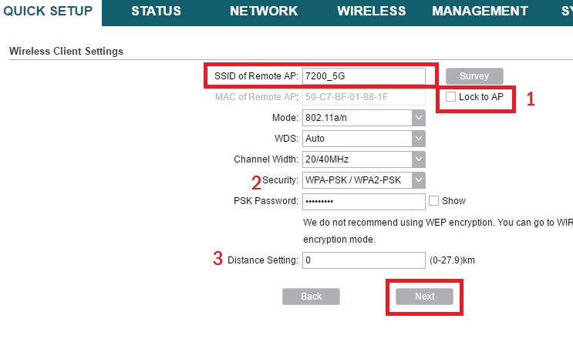This screenshot has width=573, height=342.
Task: Expand the Mode dropdown showing 802.11a/n
Action: click(363, 118)
